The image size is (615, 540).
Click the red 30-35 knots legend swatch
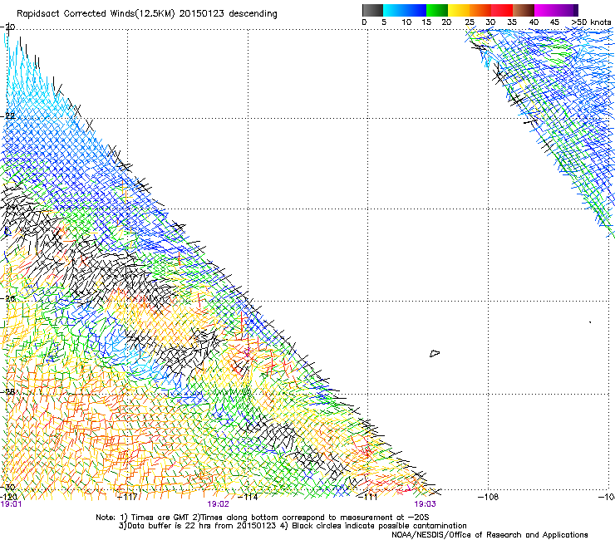pos(502,10)
